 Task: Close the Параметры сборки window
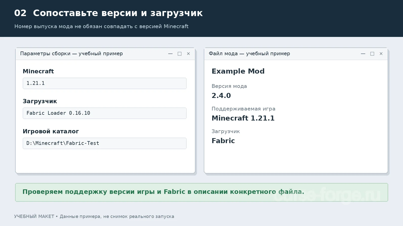pos(188,54)
